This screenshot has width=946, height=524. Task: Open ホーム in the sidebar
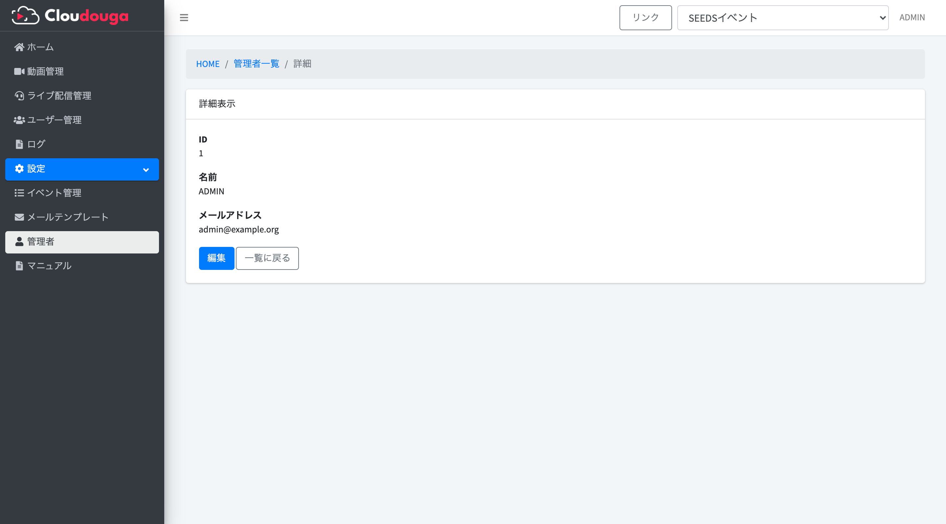[x=82, y=47]
